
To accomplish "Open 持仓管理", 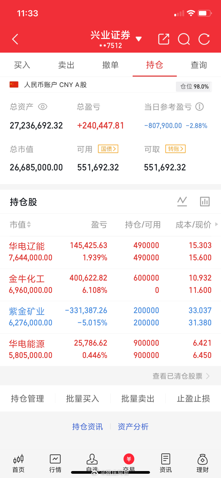I will point(27,399).
